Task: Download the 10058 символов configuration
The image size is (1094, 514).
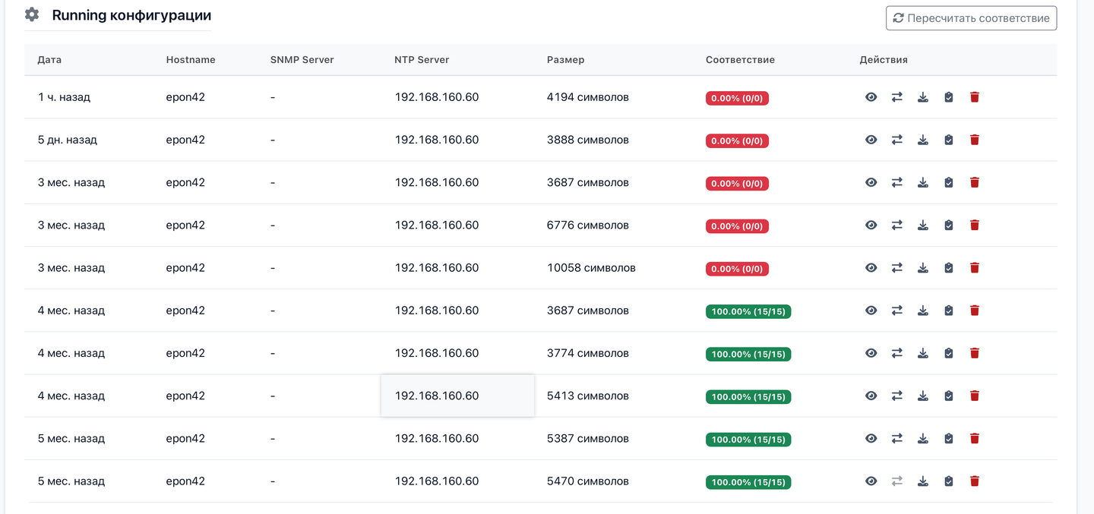Action: click(x=923, y=267)
